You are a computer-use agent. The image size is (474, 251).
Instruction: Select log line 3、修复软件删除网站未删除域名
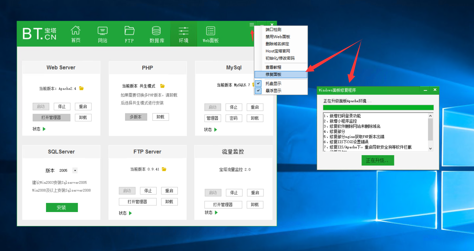pos(352,126)
